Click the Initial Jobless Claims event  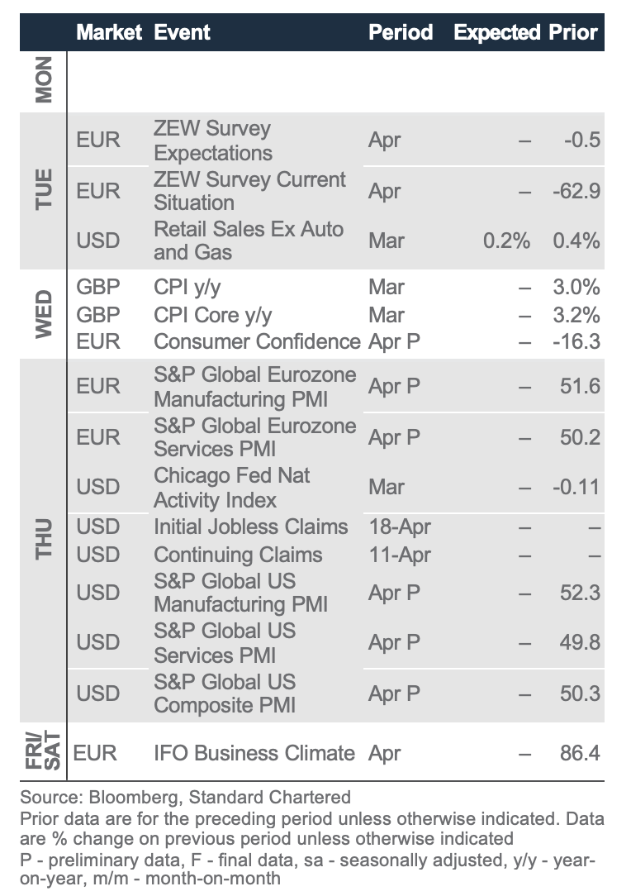[x=251, y=527]
